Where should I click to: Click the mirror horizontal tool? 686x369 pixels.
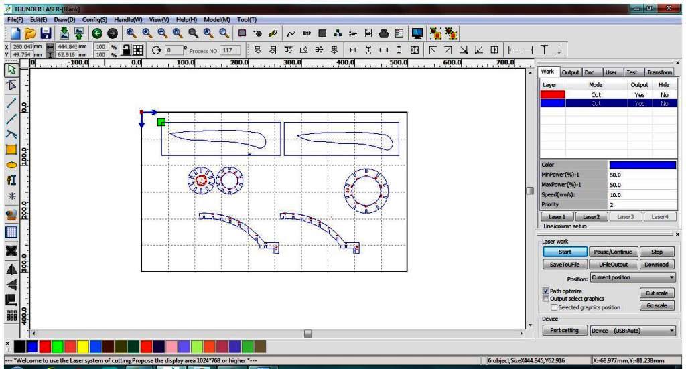point(11,269)
